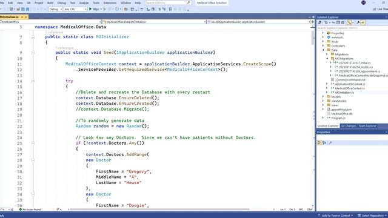This screenshot has width=388, height=218.
Task: Select MedicalOfficeContext.cs in Solution Explorer
Action: (x=350, y=88)
